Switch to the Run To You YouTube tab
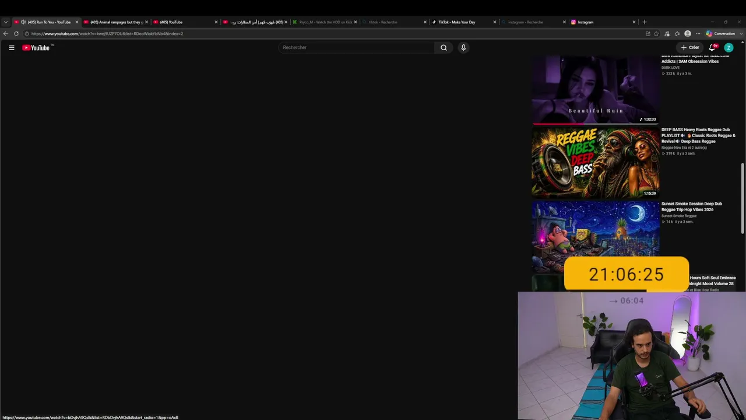 (x=46, y=22)
